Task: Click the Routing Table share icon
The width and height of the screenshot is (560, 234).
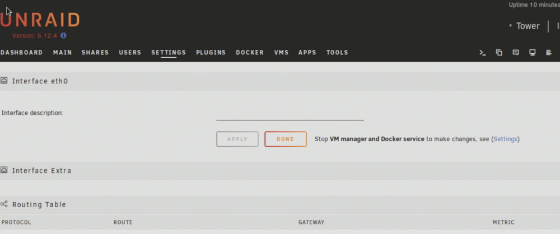Action: click(x=4, y=204)
